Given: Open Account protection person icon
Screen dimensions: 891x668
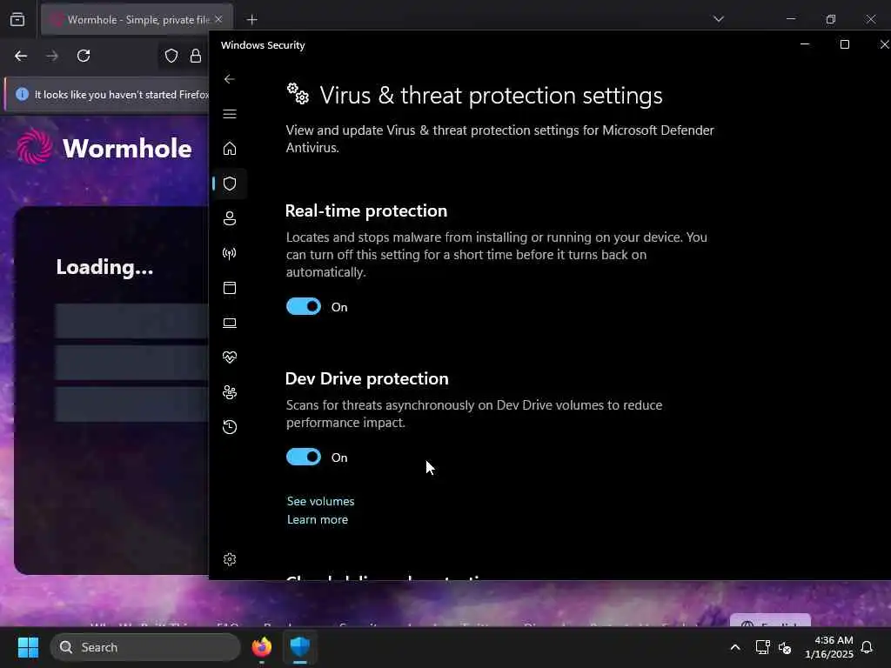Looking at the screenshot, I should [230, 218].
